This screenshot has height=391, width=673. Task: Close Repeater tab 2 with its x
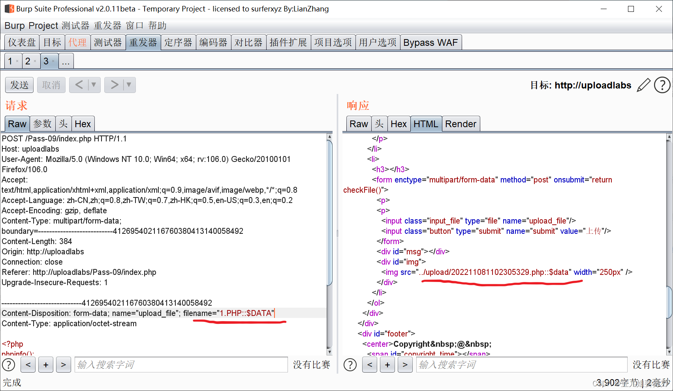tap(35, 61)
